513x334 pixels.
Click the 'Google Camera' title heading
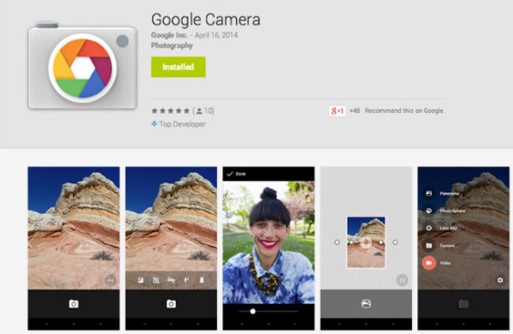pyautogui.click(x=206, y=20)
